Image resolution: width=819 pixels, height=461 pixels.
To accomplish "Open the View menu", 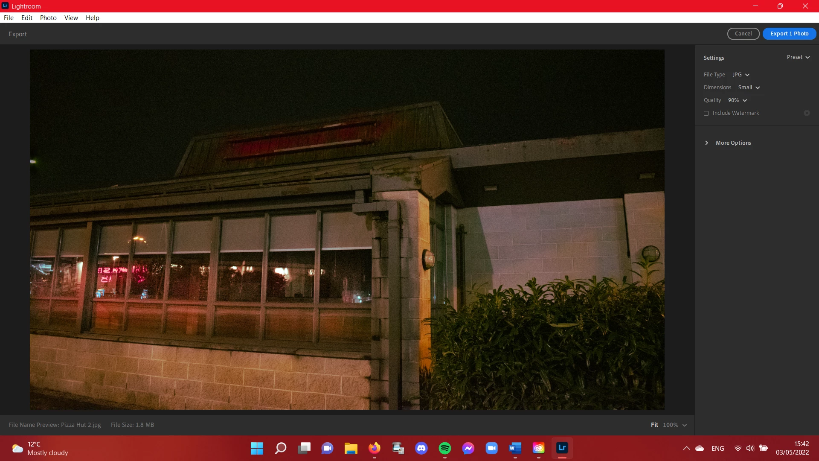I will pyautogui.click(x=71, y=18).
